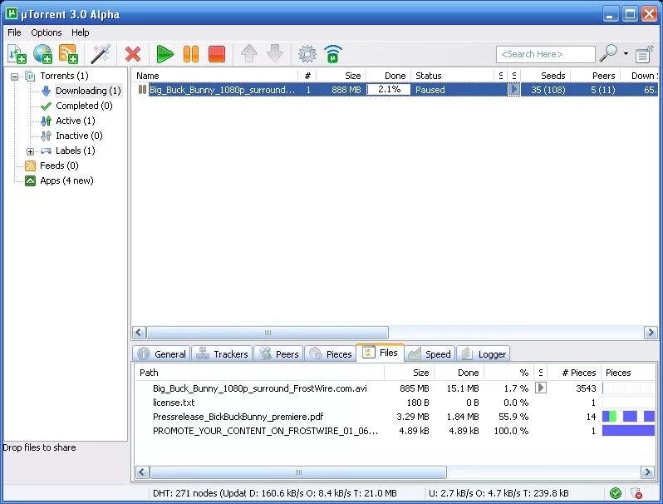663x504 pixels.
Task: Switch to the General tab
Action: point(162,353)
